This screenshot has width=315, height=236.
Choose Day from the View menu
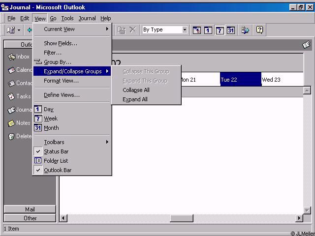coord(72,109)
